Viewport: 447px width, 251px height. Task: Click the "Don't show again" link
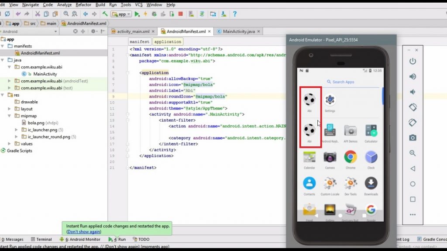83,232
